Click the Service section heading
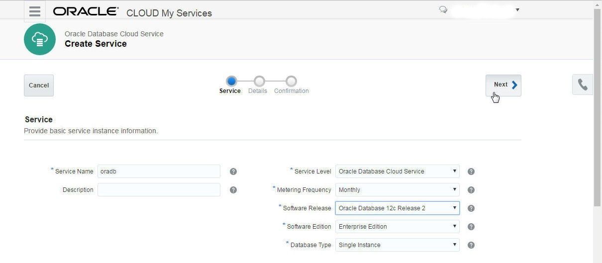 38,119
